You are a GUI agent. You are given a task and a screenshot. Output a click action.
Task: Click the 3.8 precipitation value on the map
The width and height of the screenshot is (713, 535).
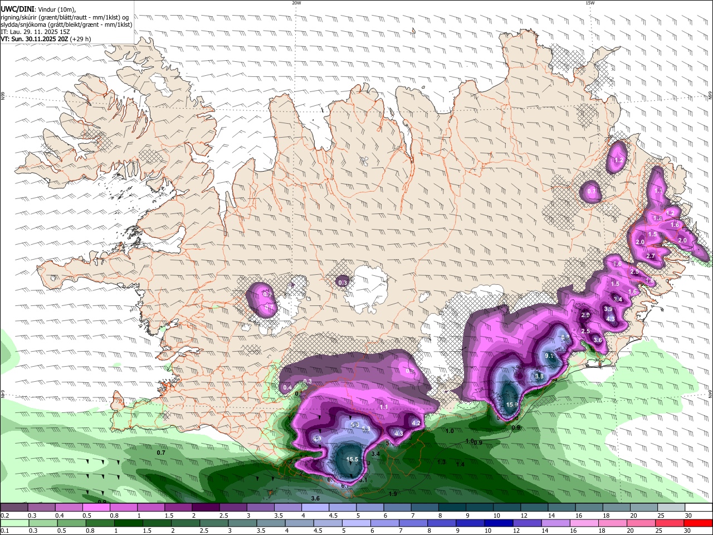point(539,377)
